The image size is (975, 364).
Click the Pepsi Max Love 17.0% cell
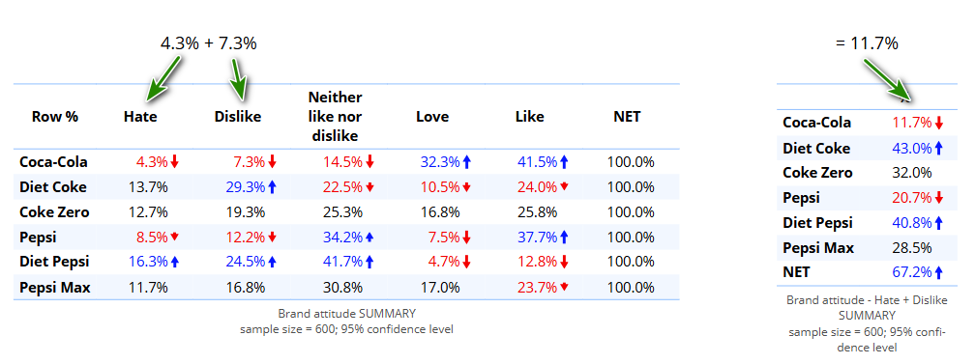[441, 288]
